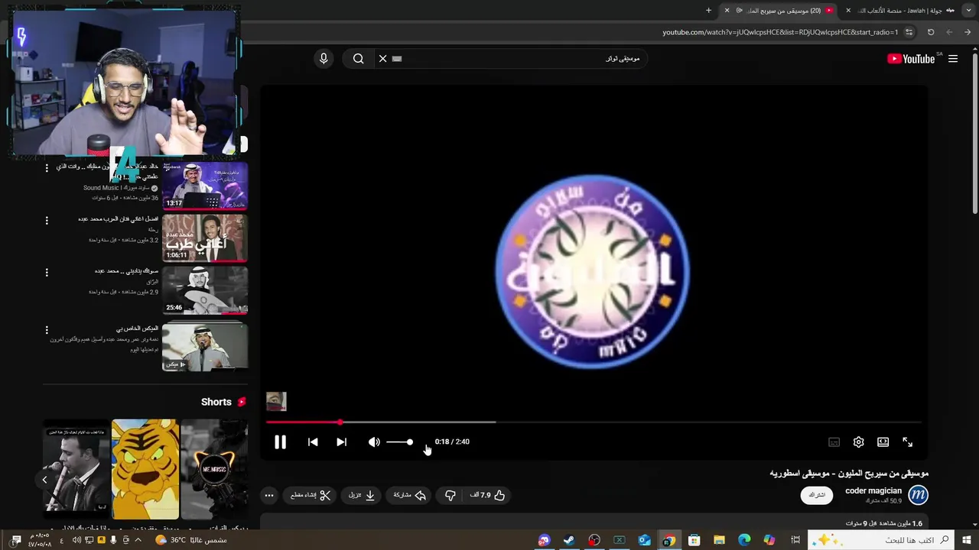This screenshot has width=979, height=550.
Task: Open the new browser tab plus button
Action: 708,11
